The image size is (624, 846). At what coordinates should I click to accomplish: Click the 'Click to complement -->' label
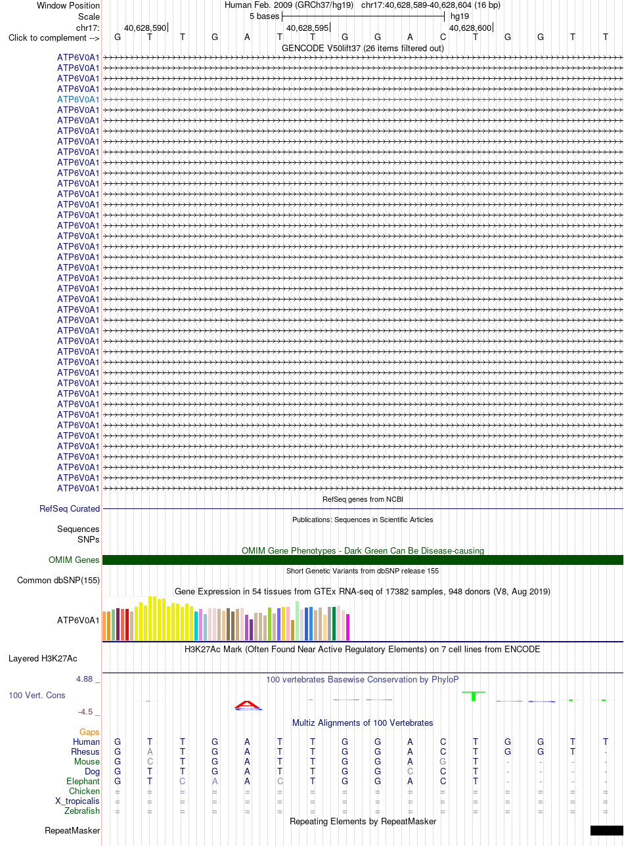pos(54,37)
